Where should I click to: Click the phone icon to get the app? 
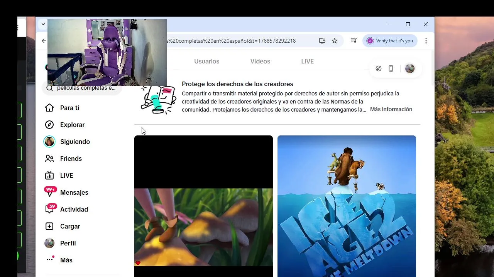pyautogui.click(x=391, y=68)
